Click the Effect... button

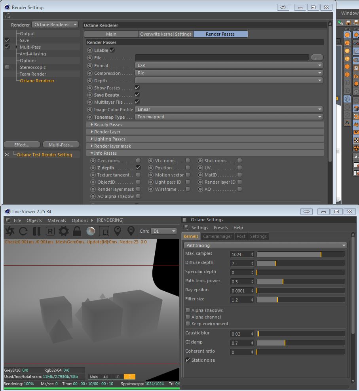pyautogui.click(x=22, y=145)
